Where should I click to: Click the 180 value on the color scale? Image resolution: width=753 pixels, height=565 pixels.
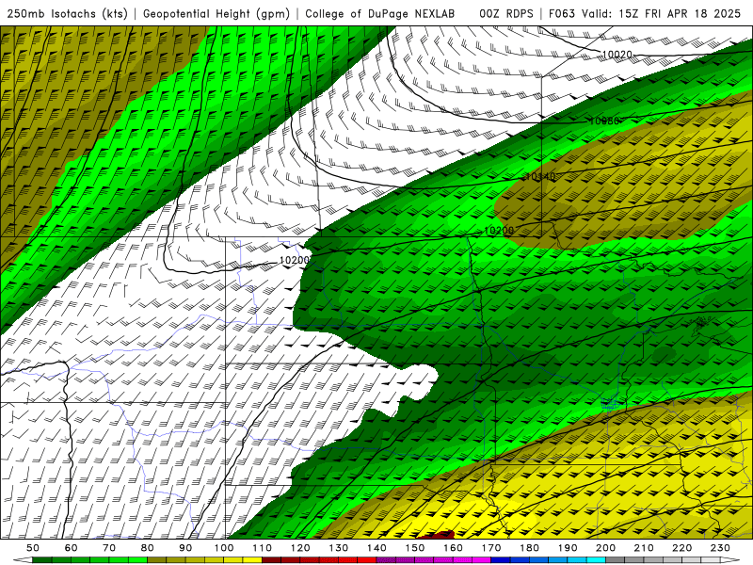pos(530,548)
